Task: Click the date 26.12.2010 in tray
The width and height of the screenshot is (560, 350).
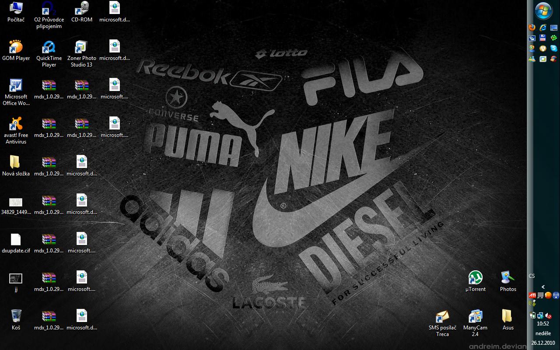Action: (x=543, y=343)
